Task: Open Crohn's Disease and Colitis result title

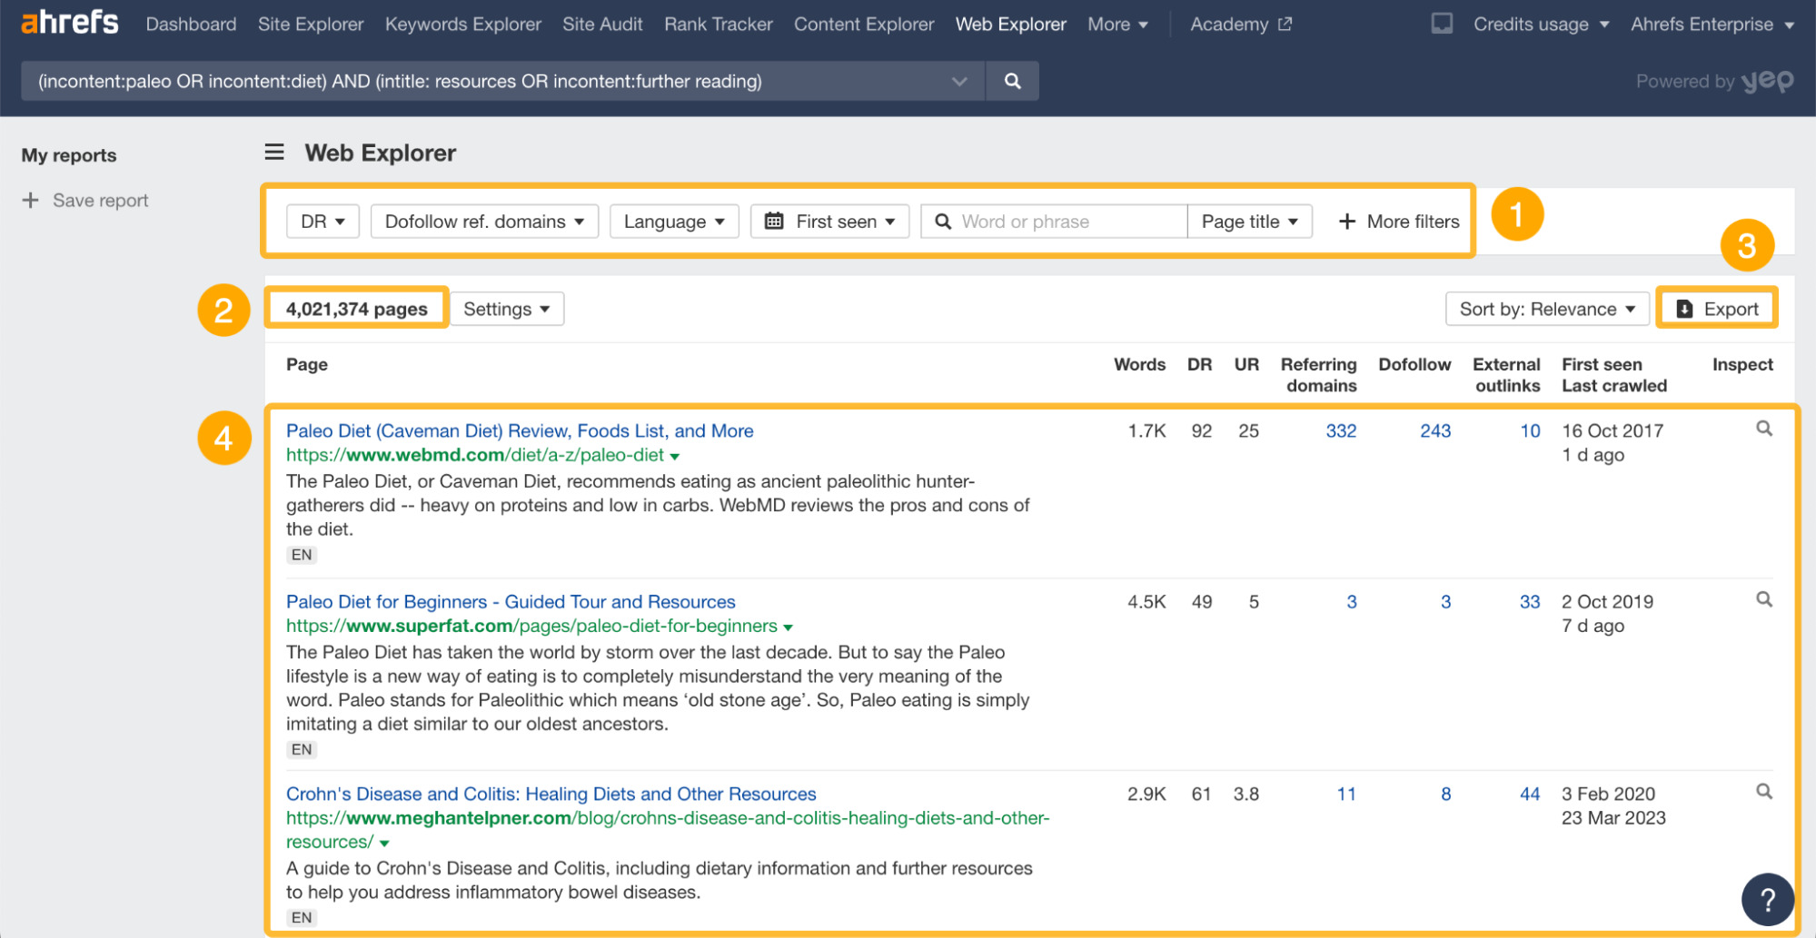Action: (551, 794)
